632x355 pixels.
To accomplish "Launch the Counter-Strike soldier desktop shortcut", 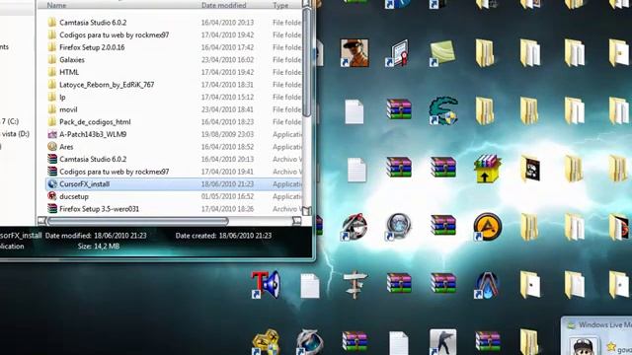I will (442, 342).
